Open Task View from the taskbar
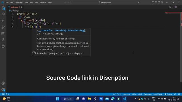Image resolution: width=182 pixels, height=102 pixels. tap(78, 99)
